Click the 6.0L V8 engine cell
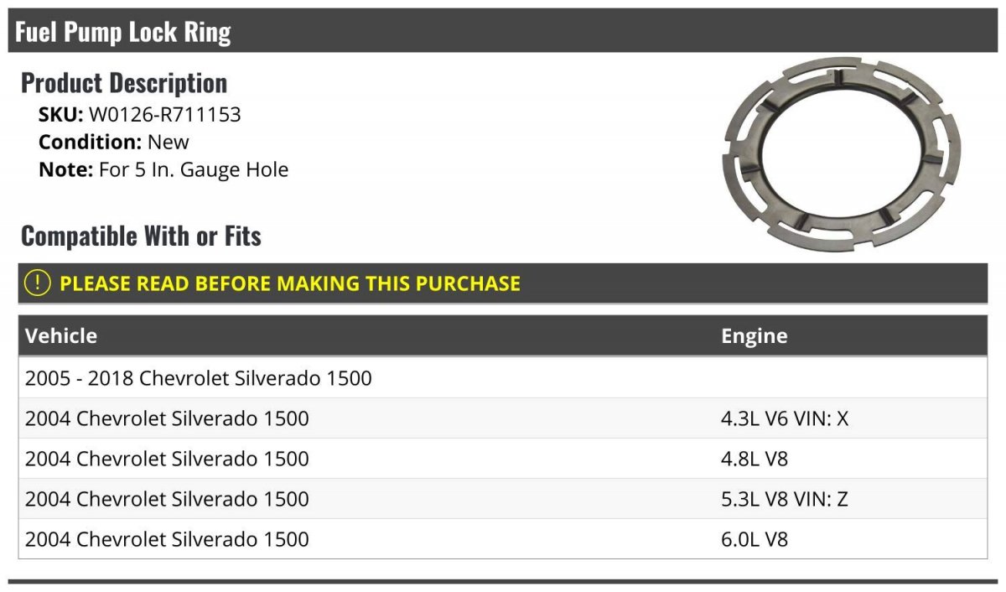The width and height of the screenshot is (1006, 592). [754, 539]
